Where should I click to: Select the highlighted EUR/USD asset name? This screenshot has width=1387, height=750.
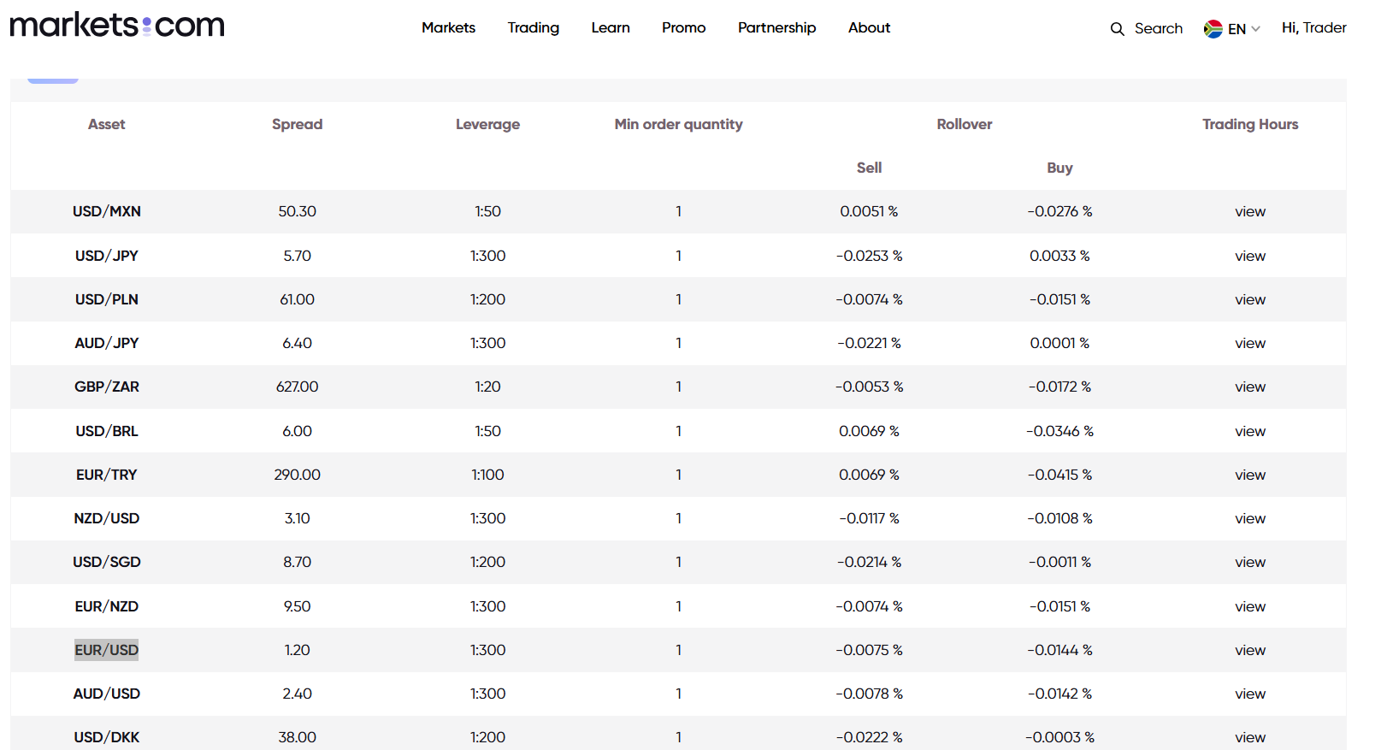pos(106,650)
